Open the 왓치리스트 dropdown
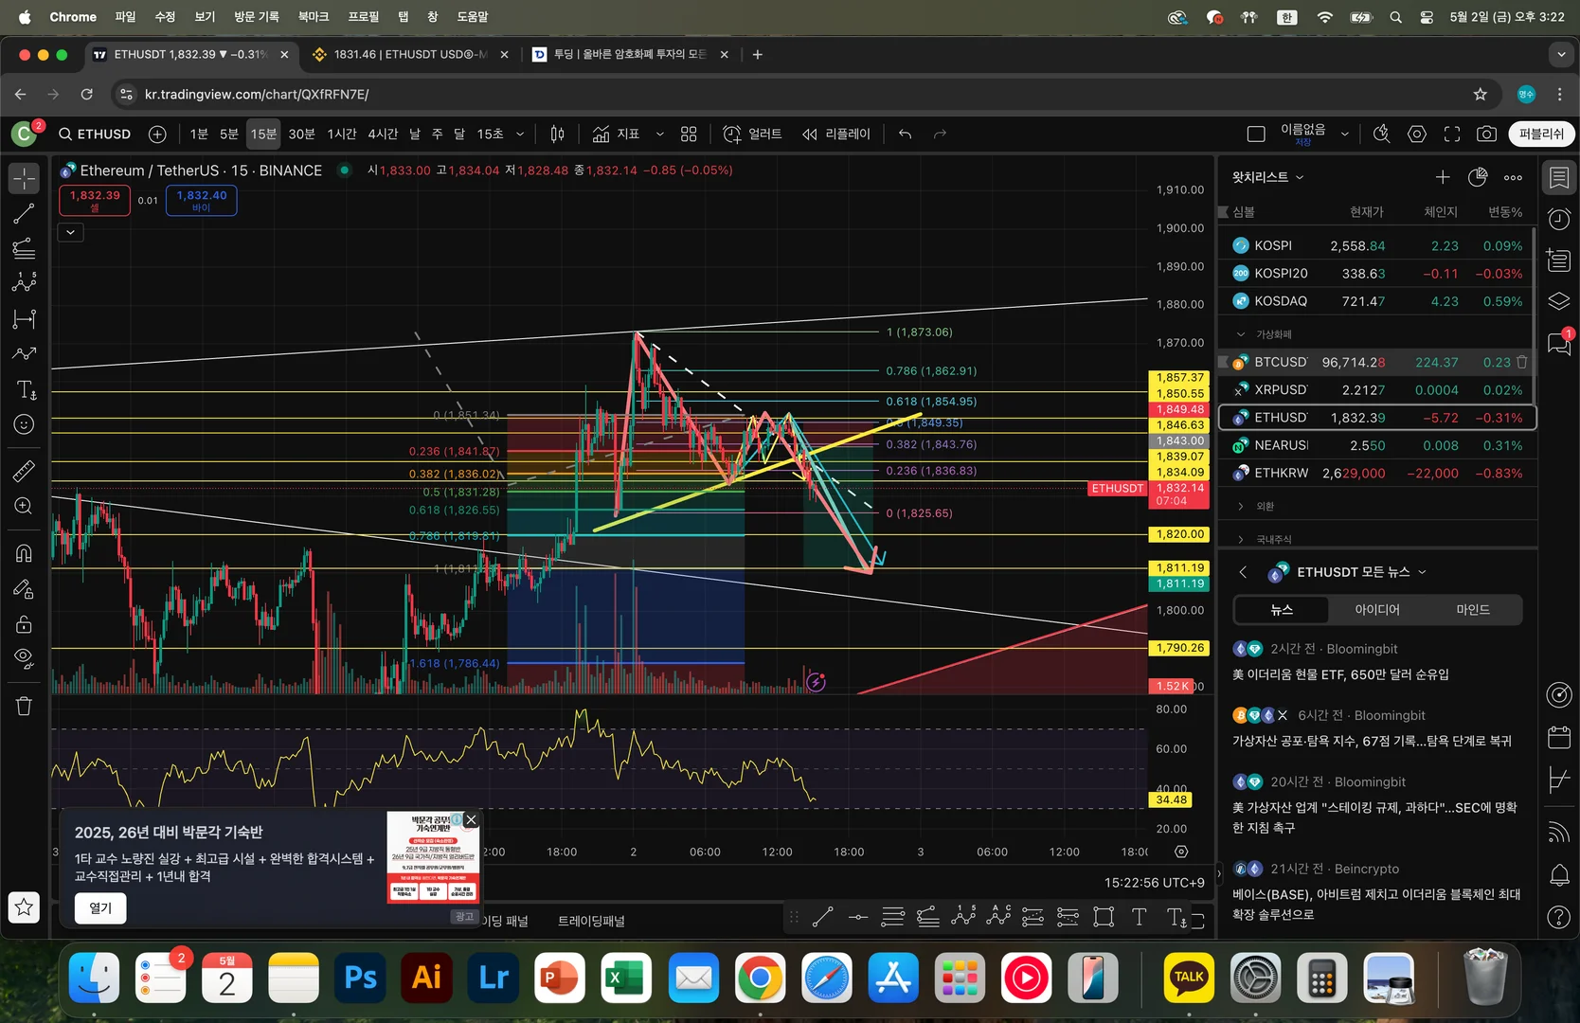This screenshot has width=1580, height=1023. point(1267,177)
